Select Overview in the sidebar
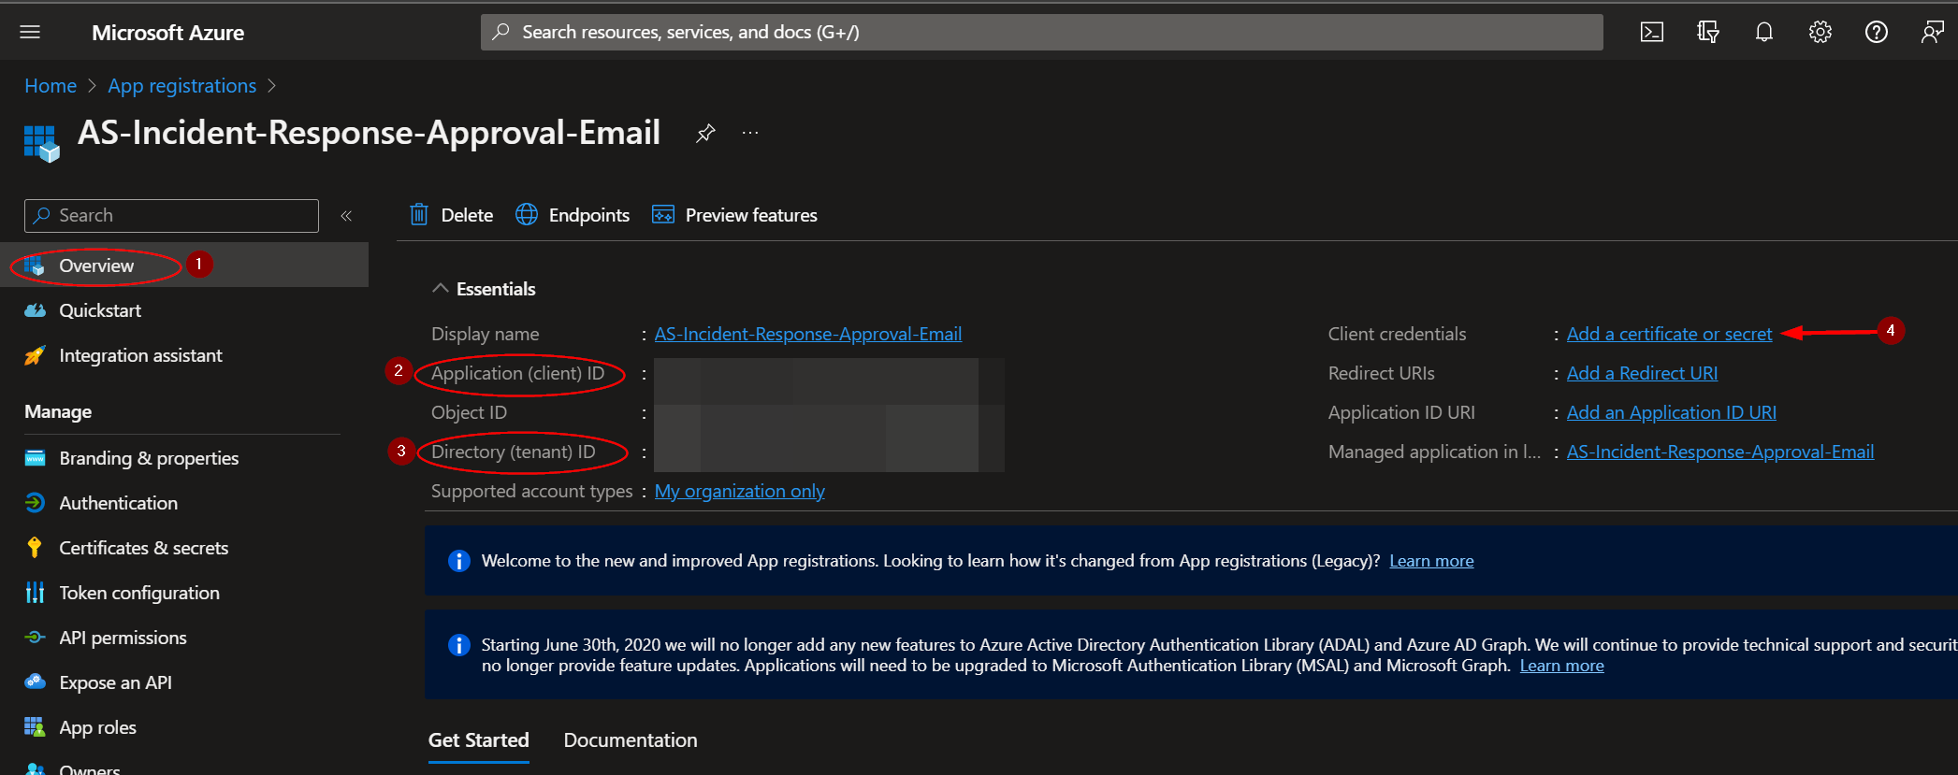This screenshot has height=775, width=1958. pos(184,266)
